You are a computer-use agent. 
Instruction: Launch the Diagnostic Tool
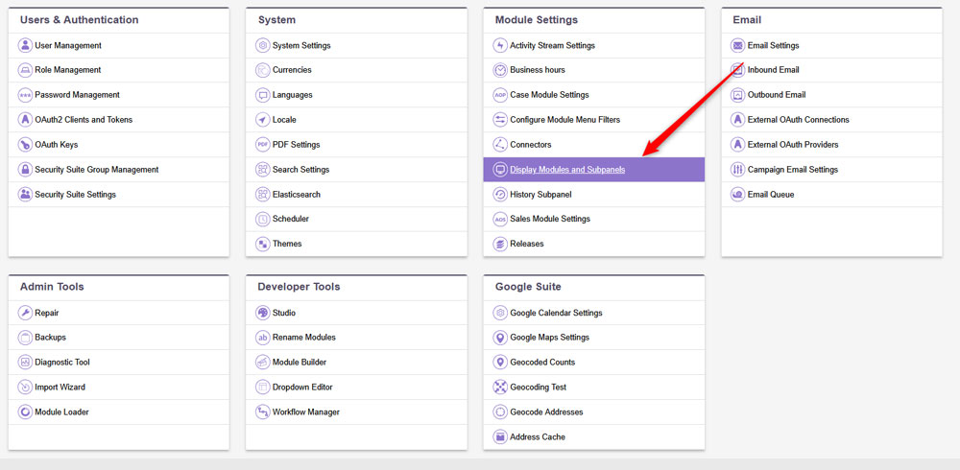62,363
